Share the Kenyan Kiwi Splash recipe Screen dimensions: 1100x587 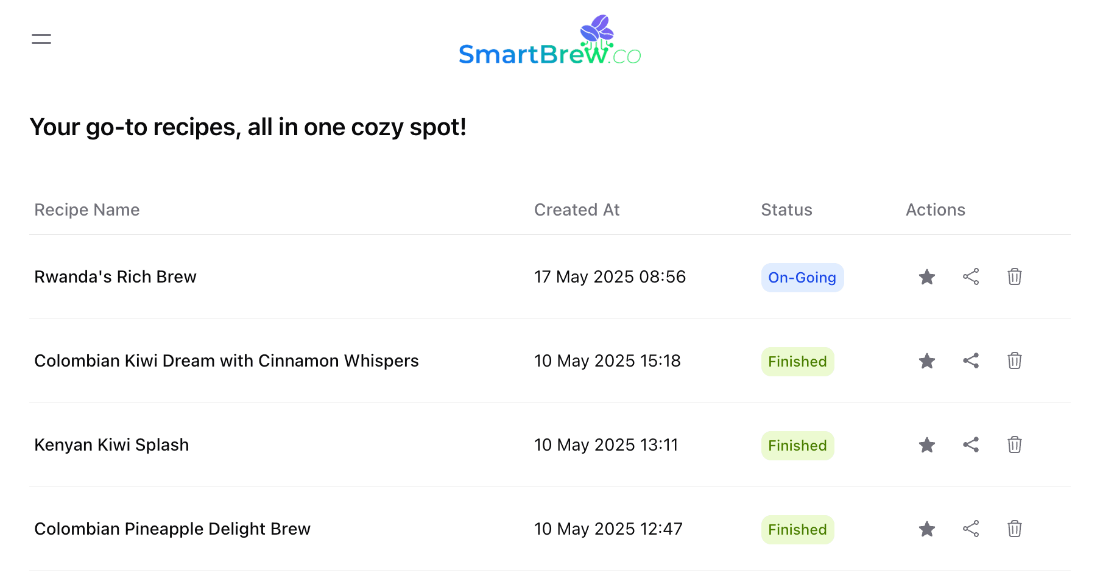[970, 445]
